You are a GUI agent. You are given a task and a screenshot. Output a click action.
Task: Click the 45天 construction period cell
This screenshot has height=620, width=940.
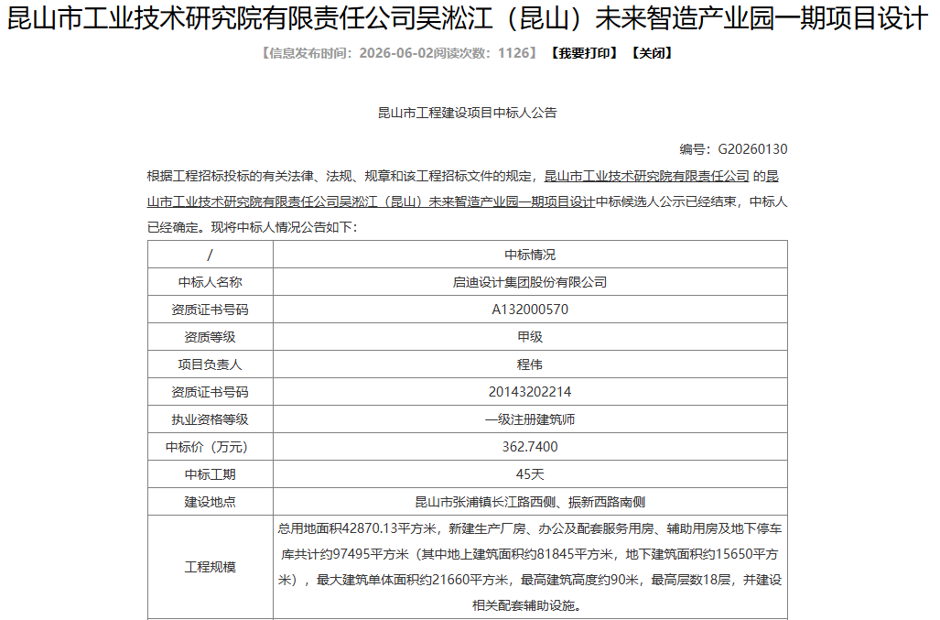coord(530,475)
